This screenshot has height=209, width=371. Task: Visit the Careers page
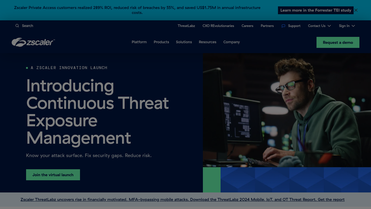coord(247,26)
